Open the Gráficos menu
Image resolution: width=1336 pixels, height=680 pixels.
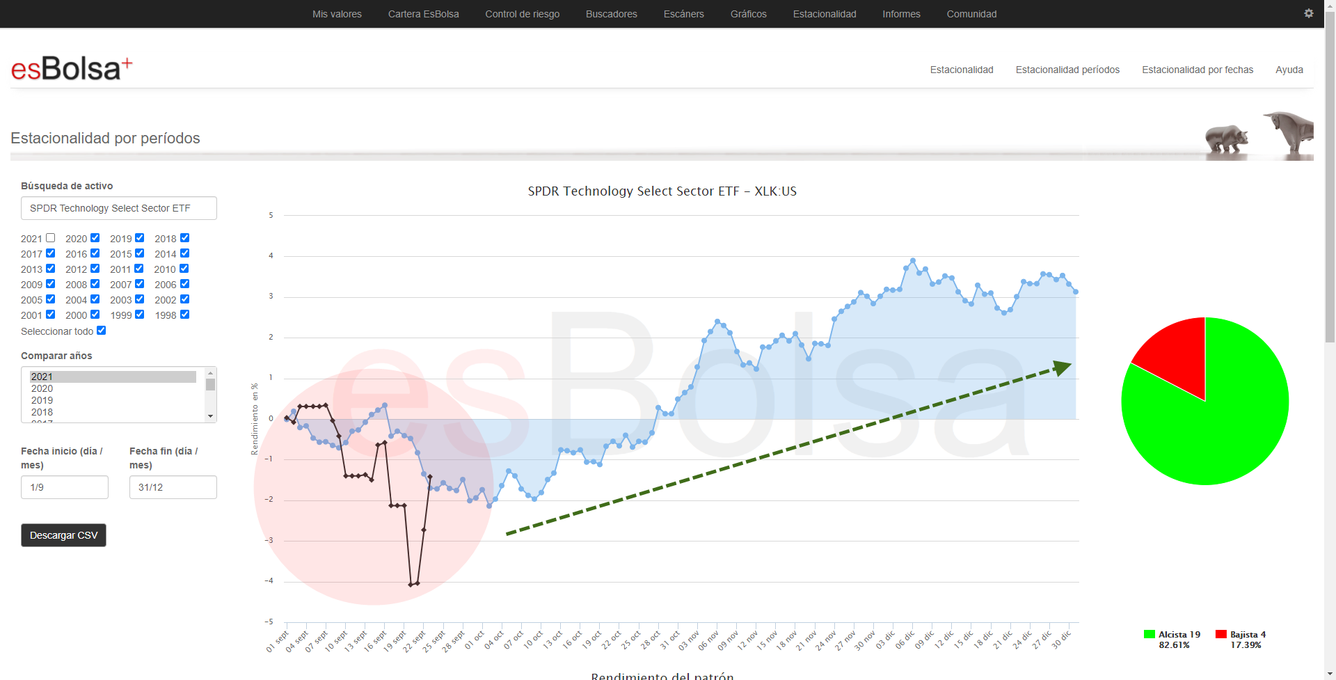click(x=748, y=14)
